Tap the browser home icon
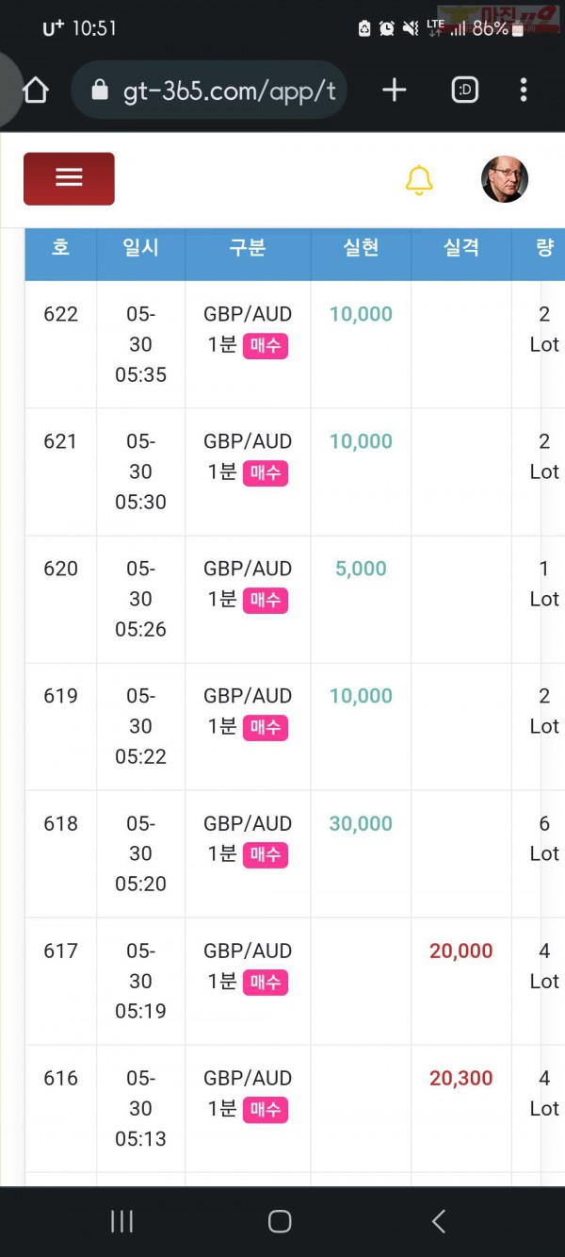The image size is (565, 1257). 35,91
